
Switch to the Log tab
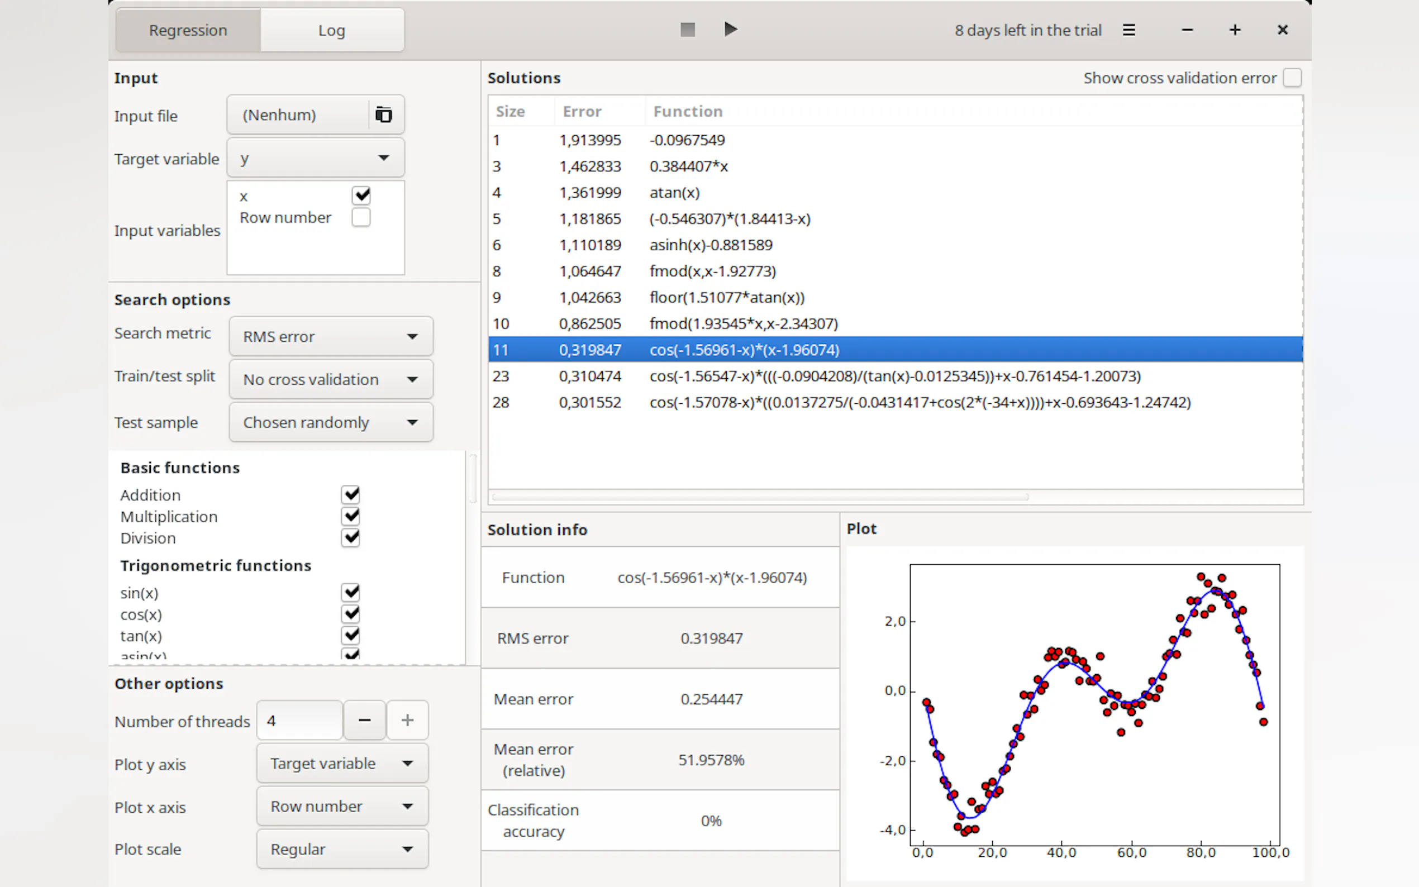pyautogui.click(x=331, y=30)
